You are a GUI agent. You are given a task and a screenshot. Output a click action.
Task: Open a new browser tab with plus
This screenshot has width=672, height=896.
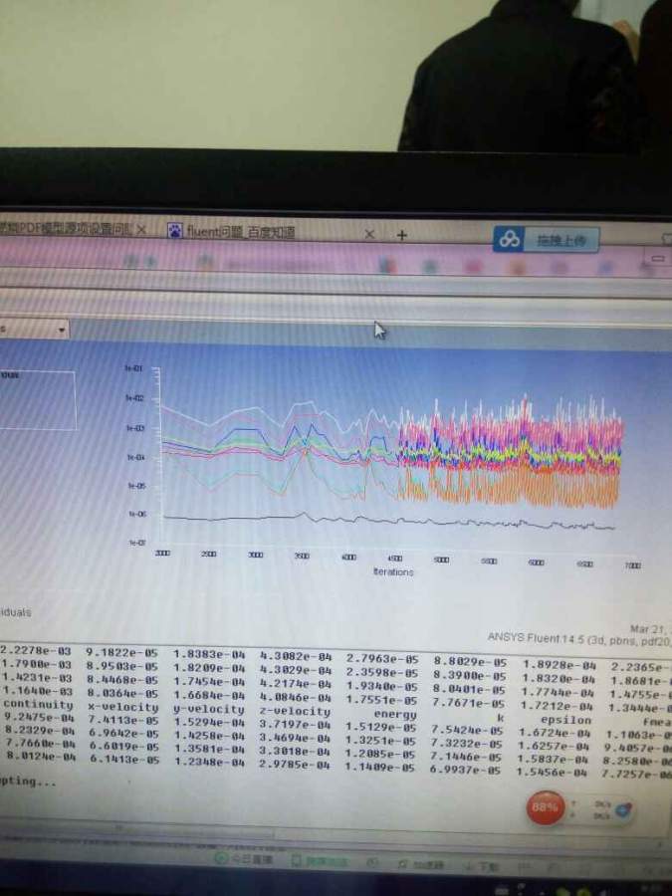(402, 235)
